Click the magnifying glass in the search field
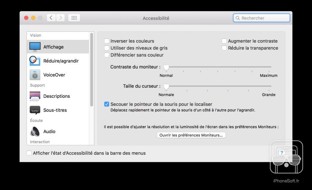The height and width of the screenshot is (190, 312). click(x=238, y=18)
